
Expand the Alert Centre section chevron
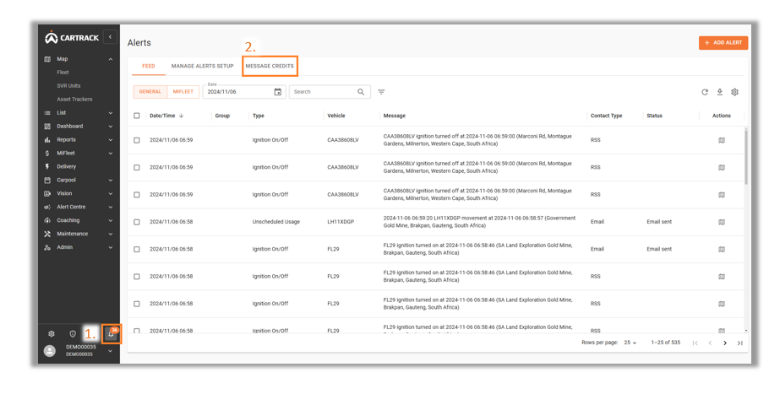111,207
